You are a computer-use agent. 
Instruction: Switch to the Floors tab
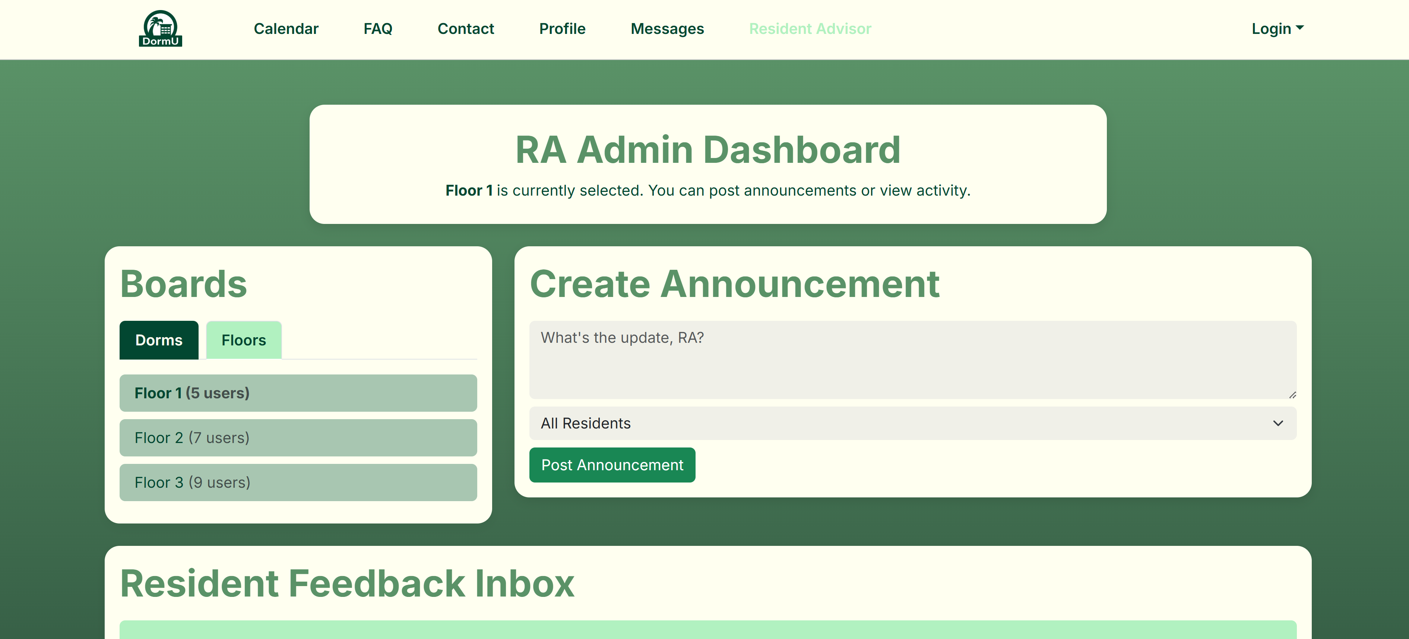pyautogui.click(x=243, y=340)
